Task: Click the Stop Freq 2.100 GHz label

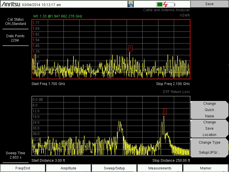Action: (173, 84)
